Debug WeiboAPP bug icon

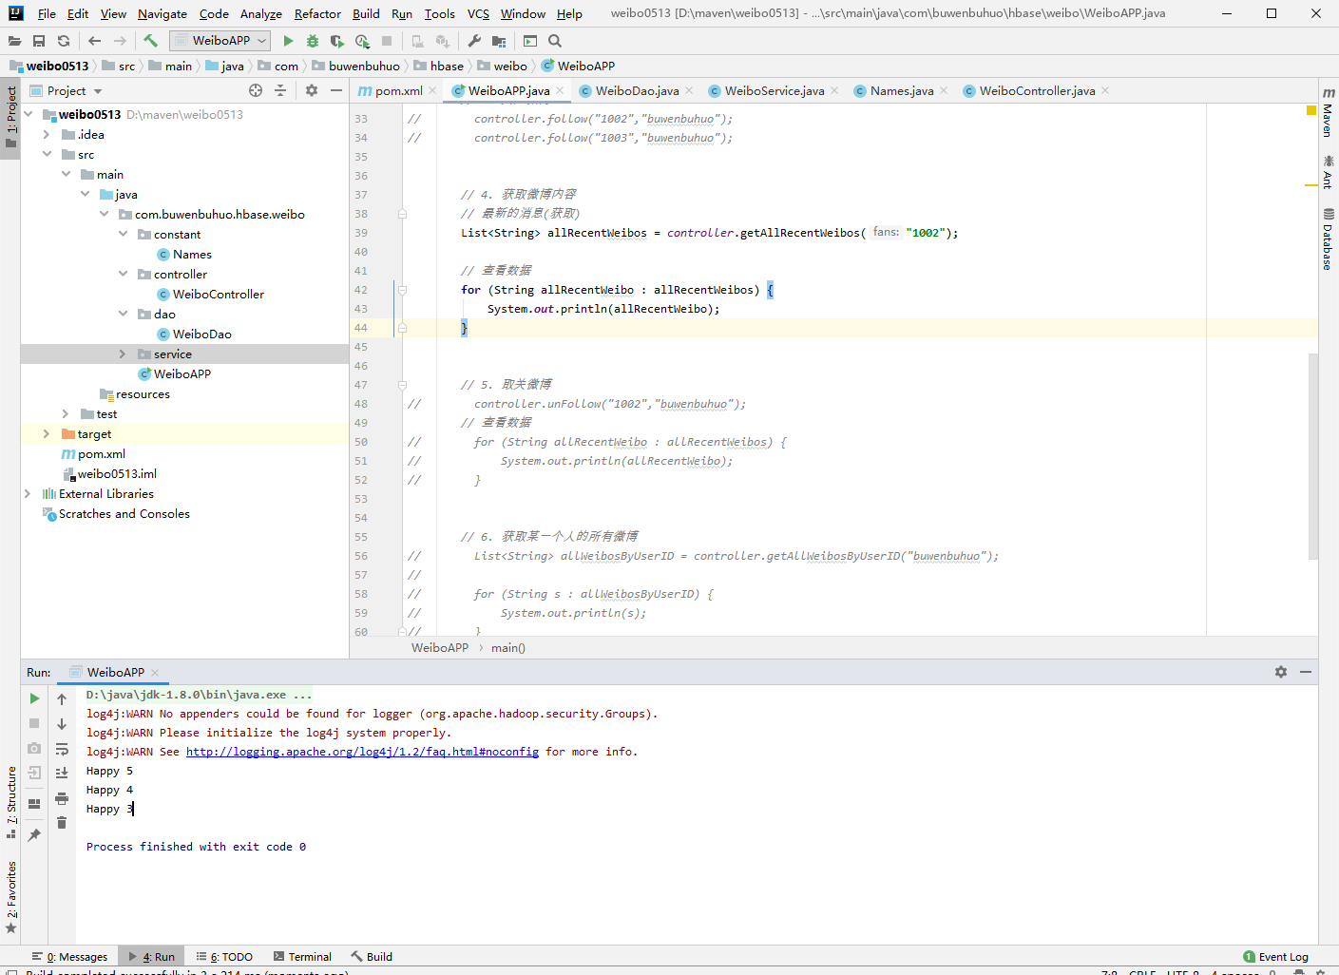click(x=313, y=41)
